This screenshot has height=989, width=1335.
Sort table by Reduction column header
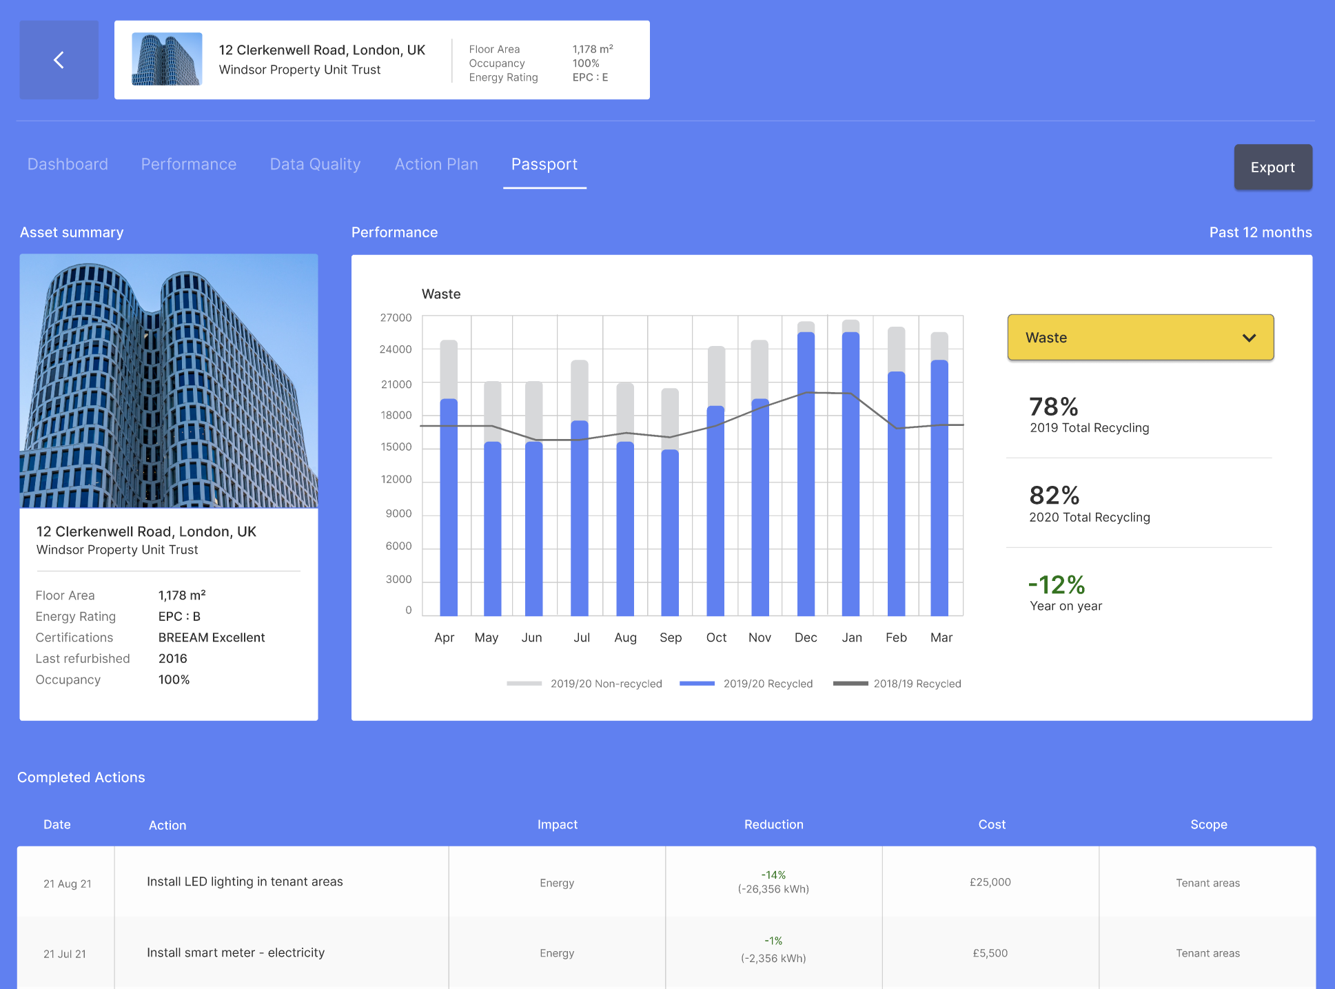[773, 824]
